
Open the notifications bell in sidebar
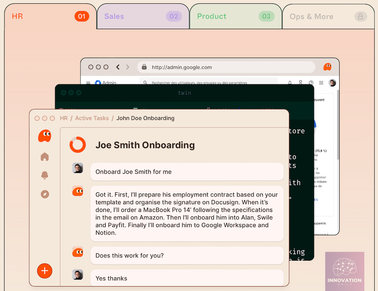(x=45, y=175)
